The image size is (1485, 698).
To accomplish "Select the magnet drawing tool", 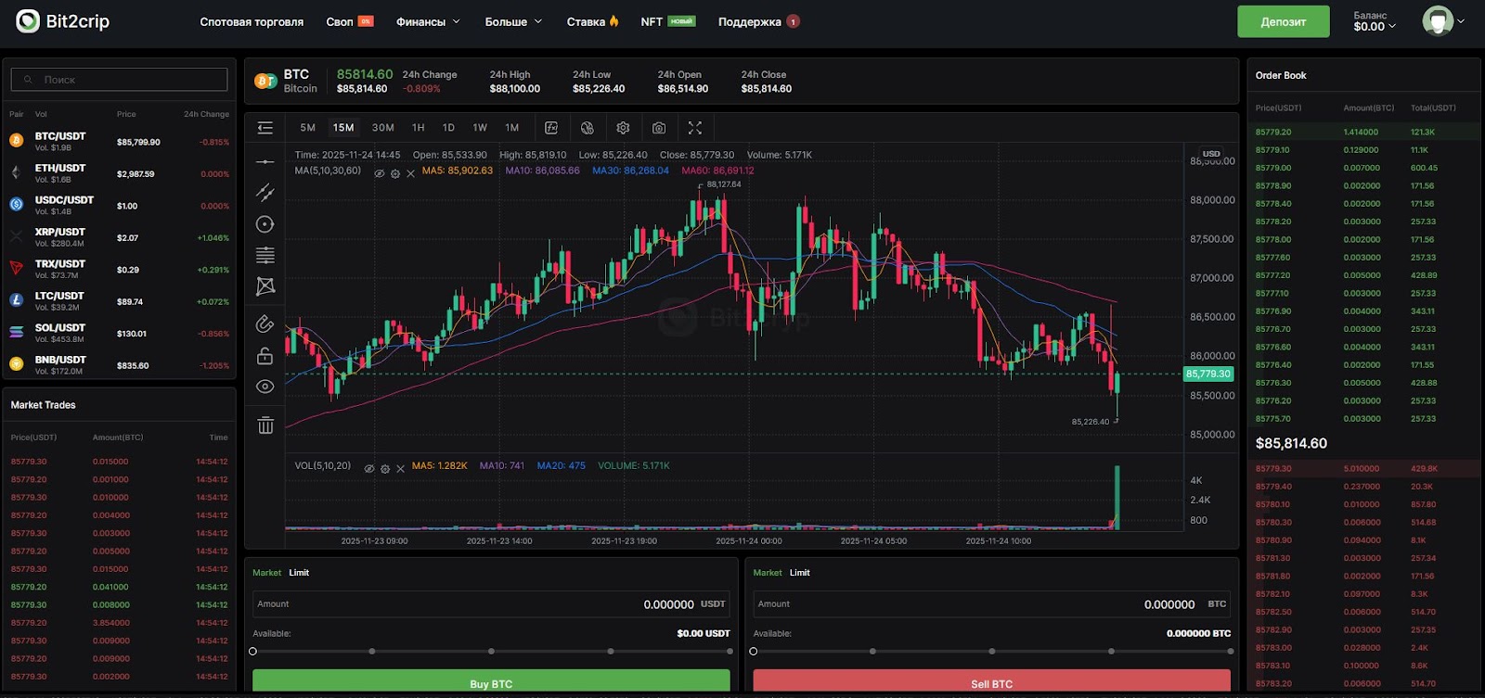I will click(x=265, y=324).
